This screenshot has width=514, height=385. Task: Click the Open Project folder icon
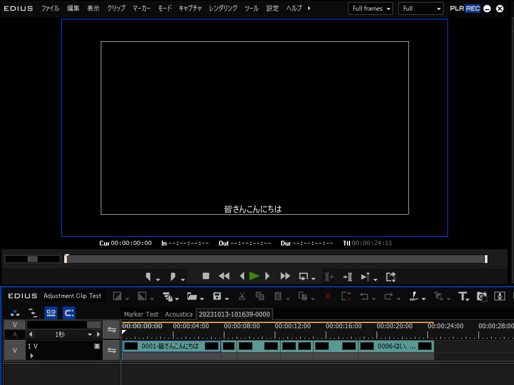coord(192,296)
